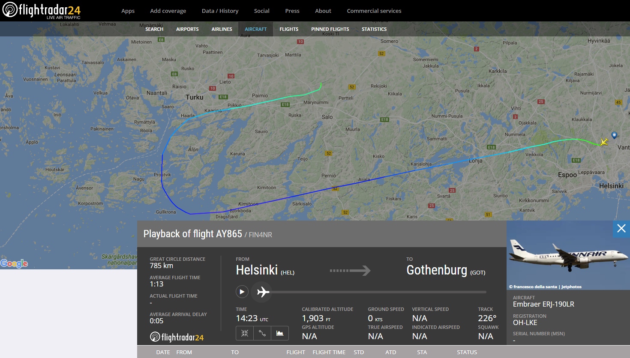Image resolution: width=630 pixels, height=358 pixels.
Task: Click the Flightradar24 logo in the playback panel
Action: pyautogui.click(x=177, y=337)
